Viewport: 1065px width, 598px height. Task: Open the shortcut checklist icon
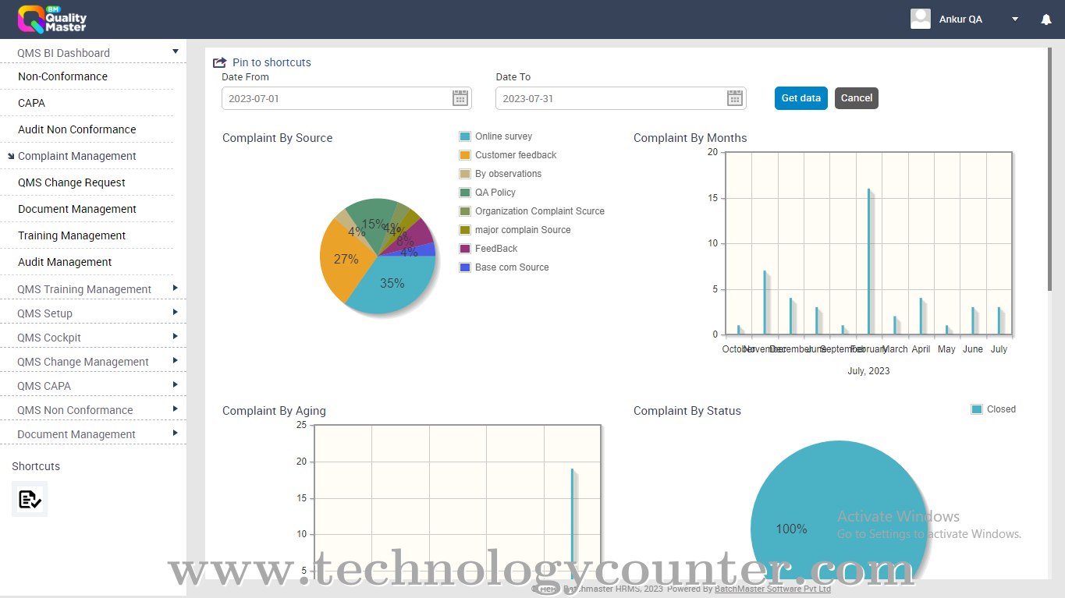(x=30, y=499)
